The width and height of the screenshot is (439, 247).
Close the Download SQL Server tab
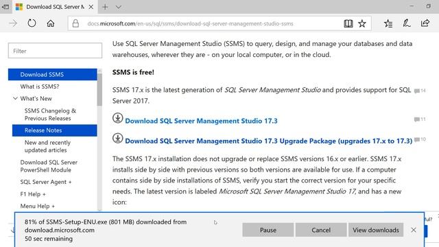coord(91,7)
